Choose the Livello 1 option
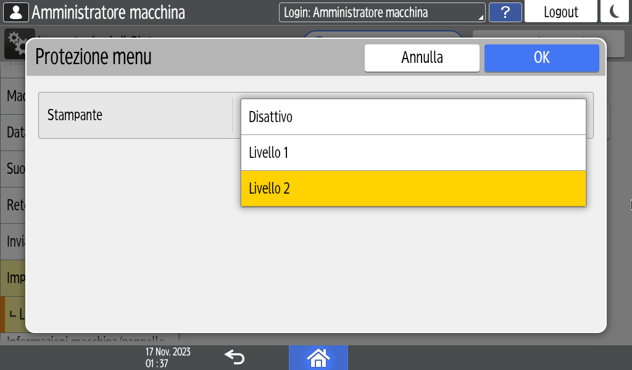 (x=413, y=152)
